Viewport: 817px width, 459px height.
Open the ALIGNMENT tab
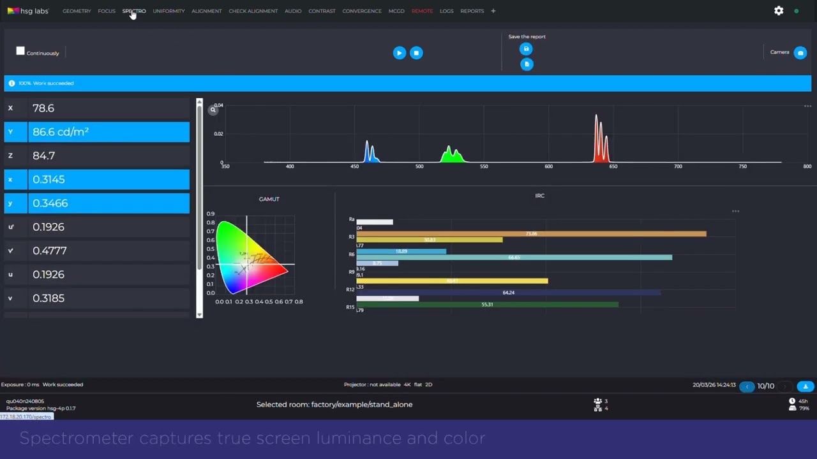207,11
